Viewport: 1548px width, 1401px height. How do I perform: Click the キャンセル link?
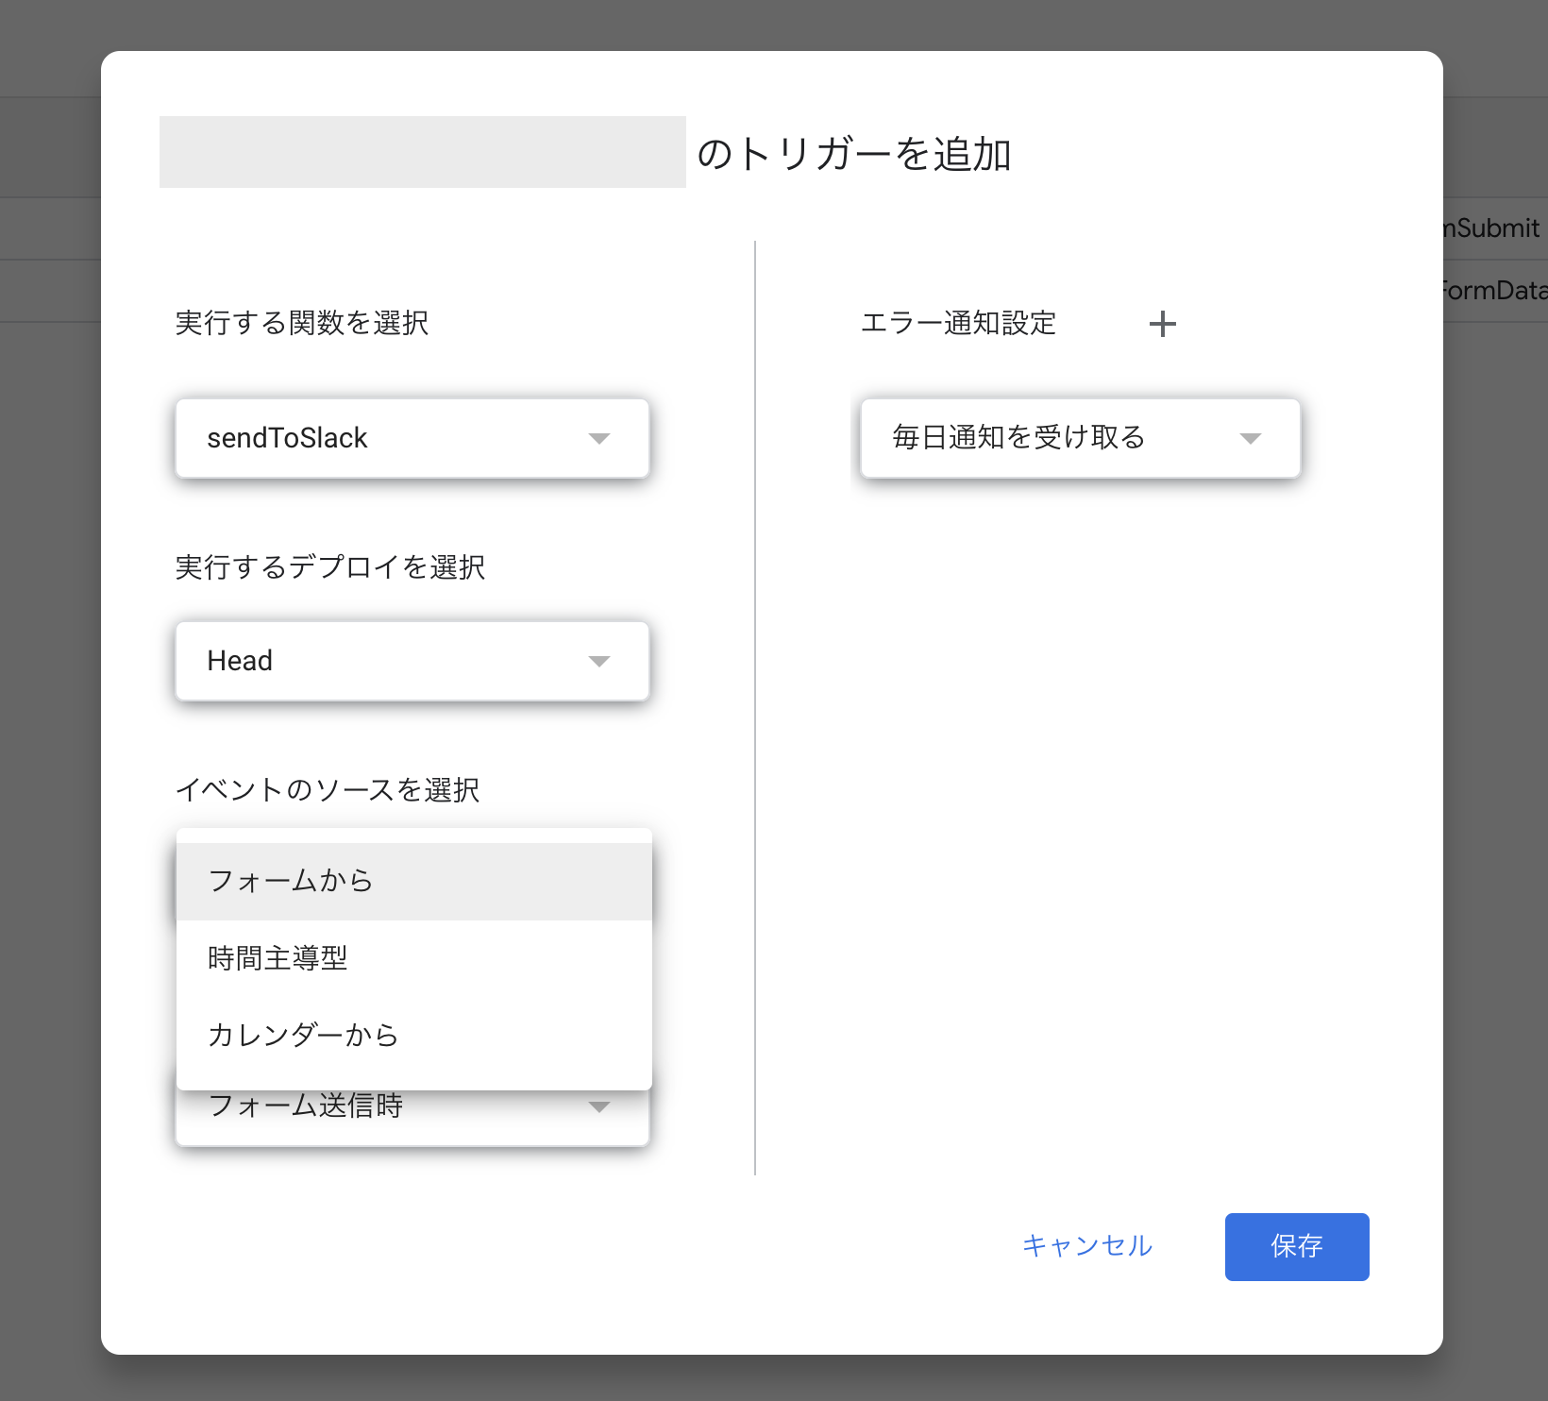coord(1086,1246)
